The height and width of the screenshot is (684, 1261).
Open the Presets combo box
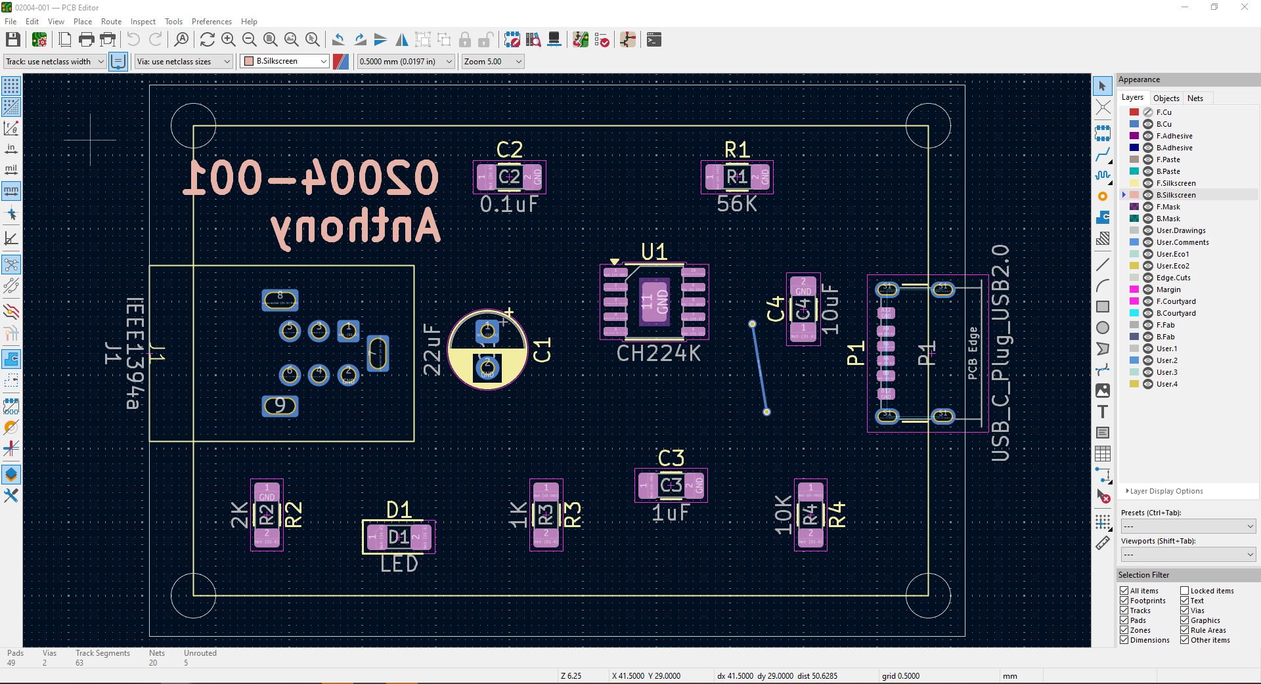1188,526
